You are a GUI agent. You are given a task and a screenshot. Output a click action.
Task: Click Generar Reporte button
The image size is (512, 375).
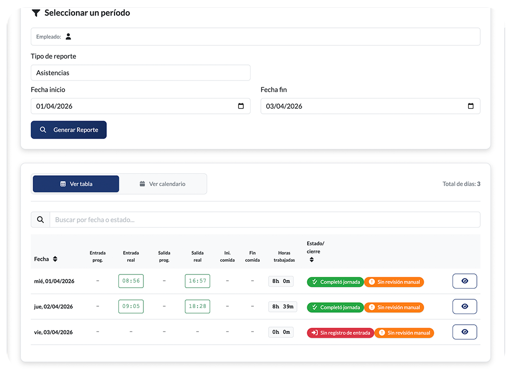69,130
